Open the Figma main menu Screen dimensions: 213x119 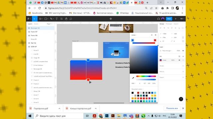pos(29,19)
